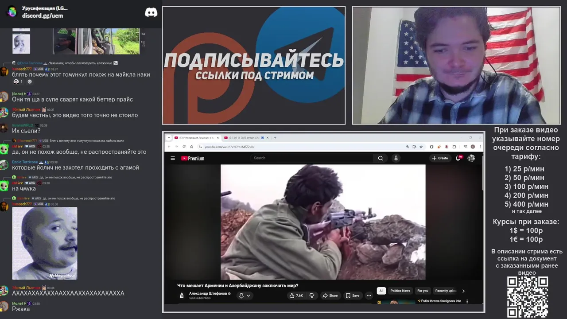
Task: Click the suggested video thumbnail in sidebar
Action: (x=396, y=302)
